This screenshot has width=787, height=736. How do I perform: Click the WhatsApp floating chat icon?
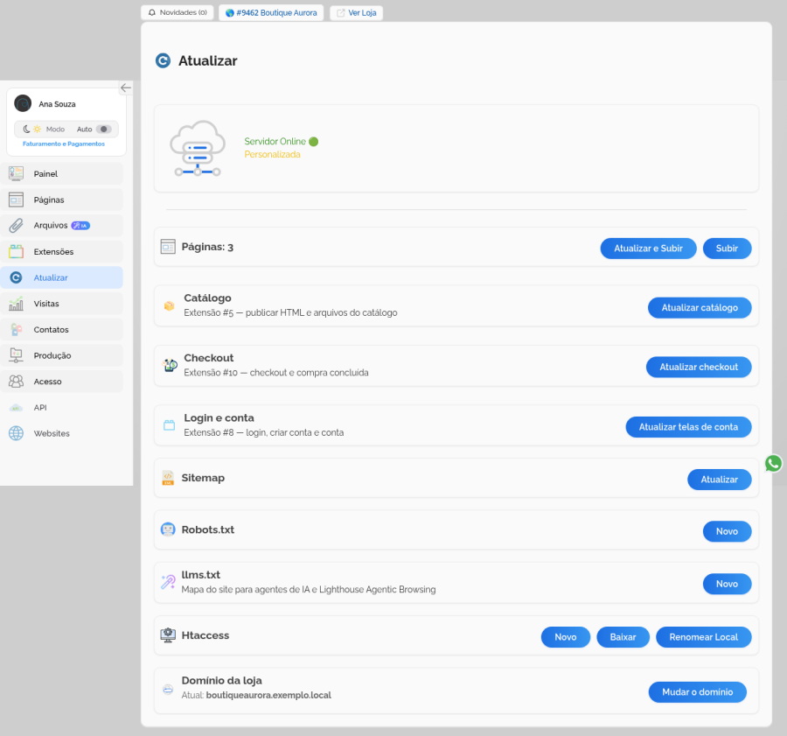773,463
